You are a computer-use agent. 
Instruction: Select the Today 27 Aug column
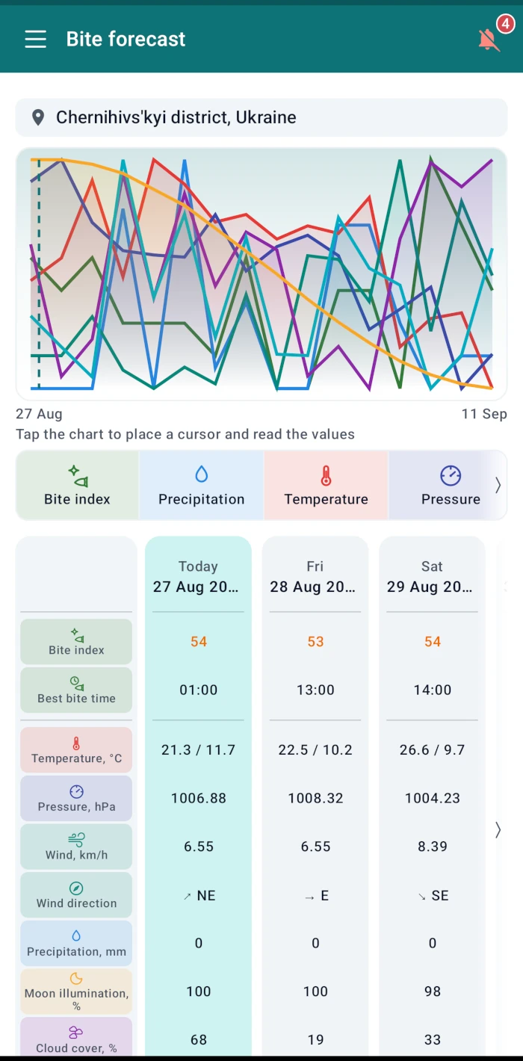coord(198,577)
